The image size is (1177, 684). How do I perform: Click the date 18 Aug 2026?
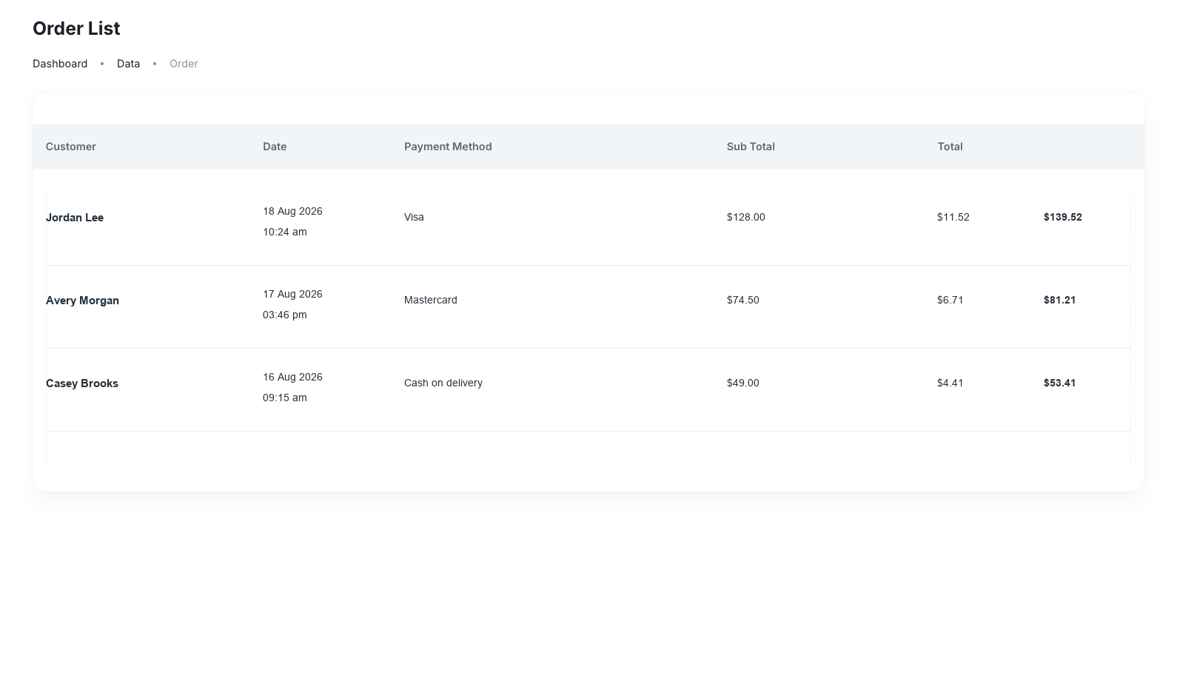pyautogui.click(x=292, y=211)
